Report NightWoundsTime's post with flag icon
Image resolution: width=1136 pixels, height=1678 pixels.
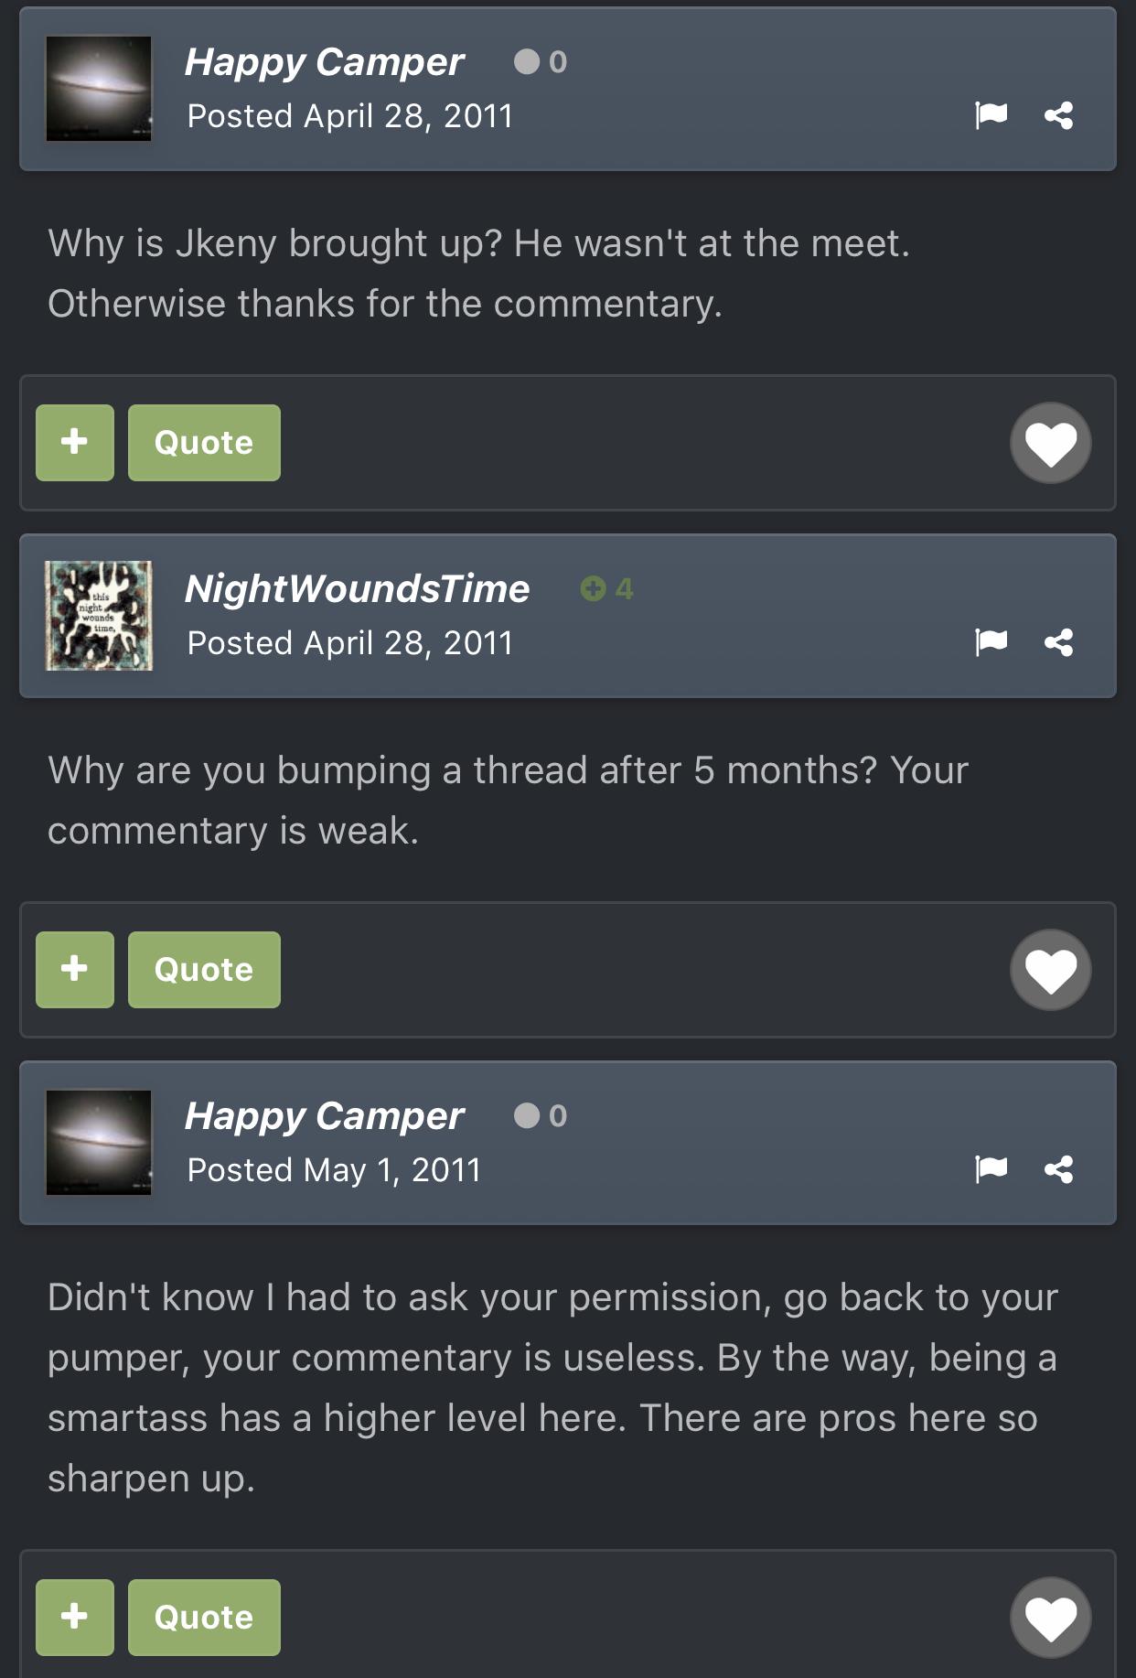click(991, 642)
